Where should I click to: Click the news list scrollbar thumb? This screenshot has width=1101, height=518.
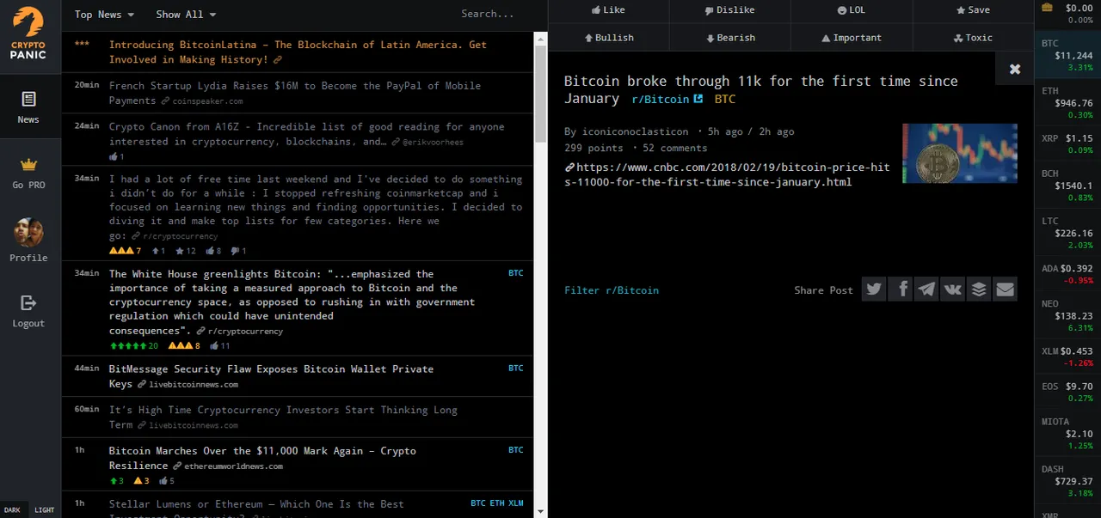[x=540, y=94]
